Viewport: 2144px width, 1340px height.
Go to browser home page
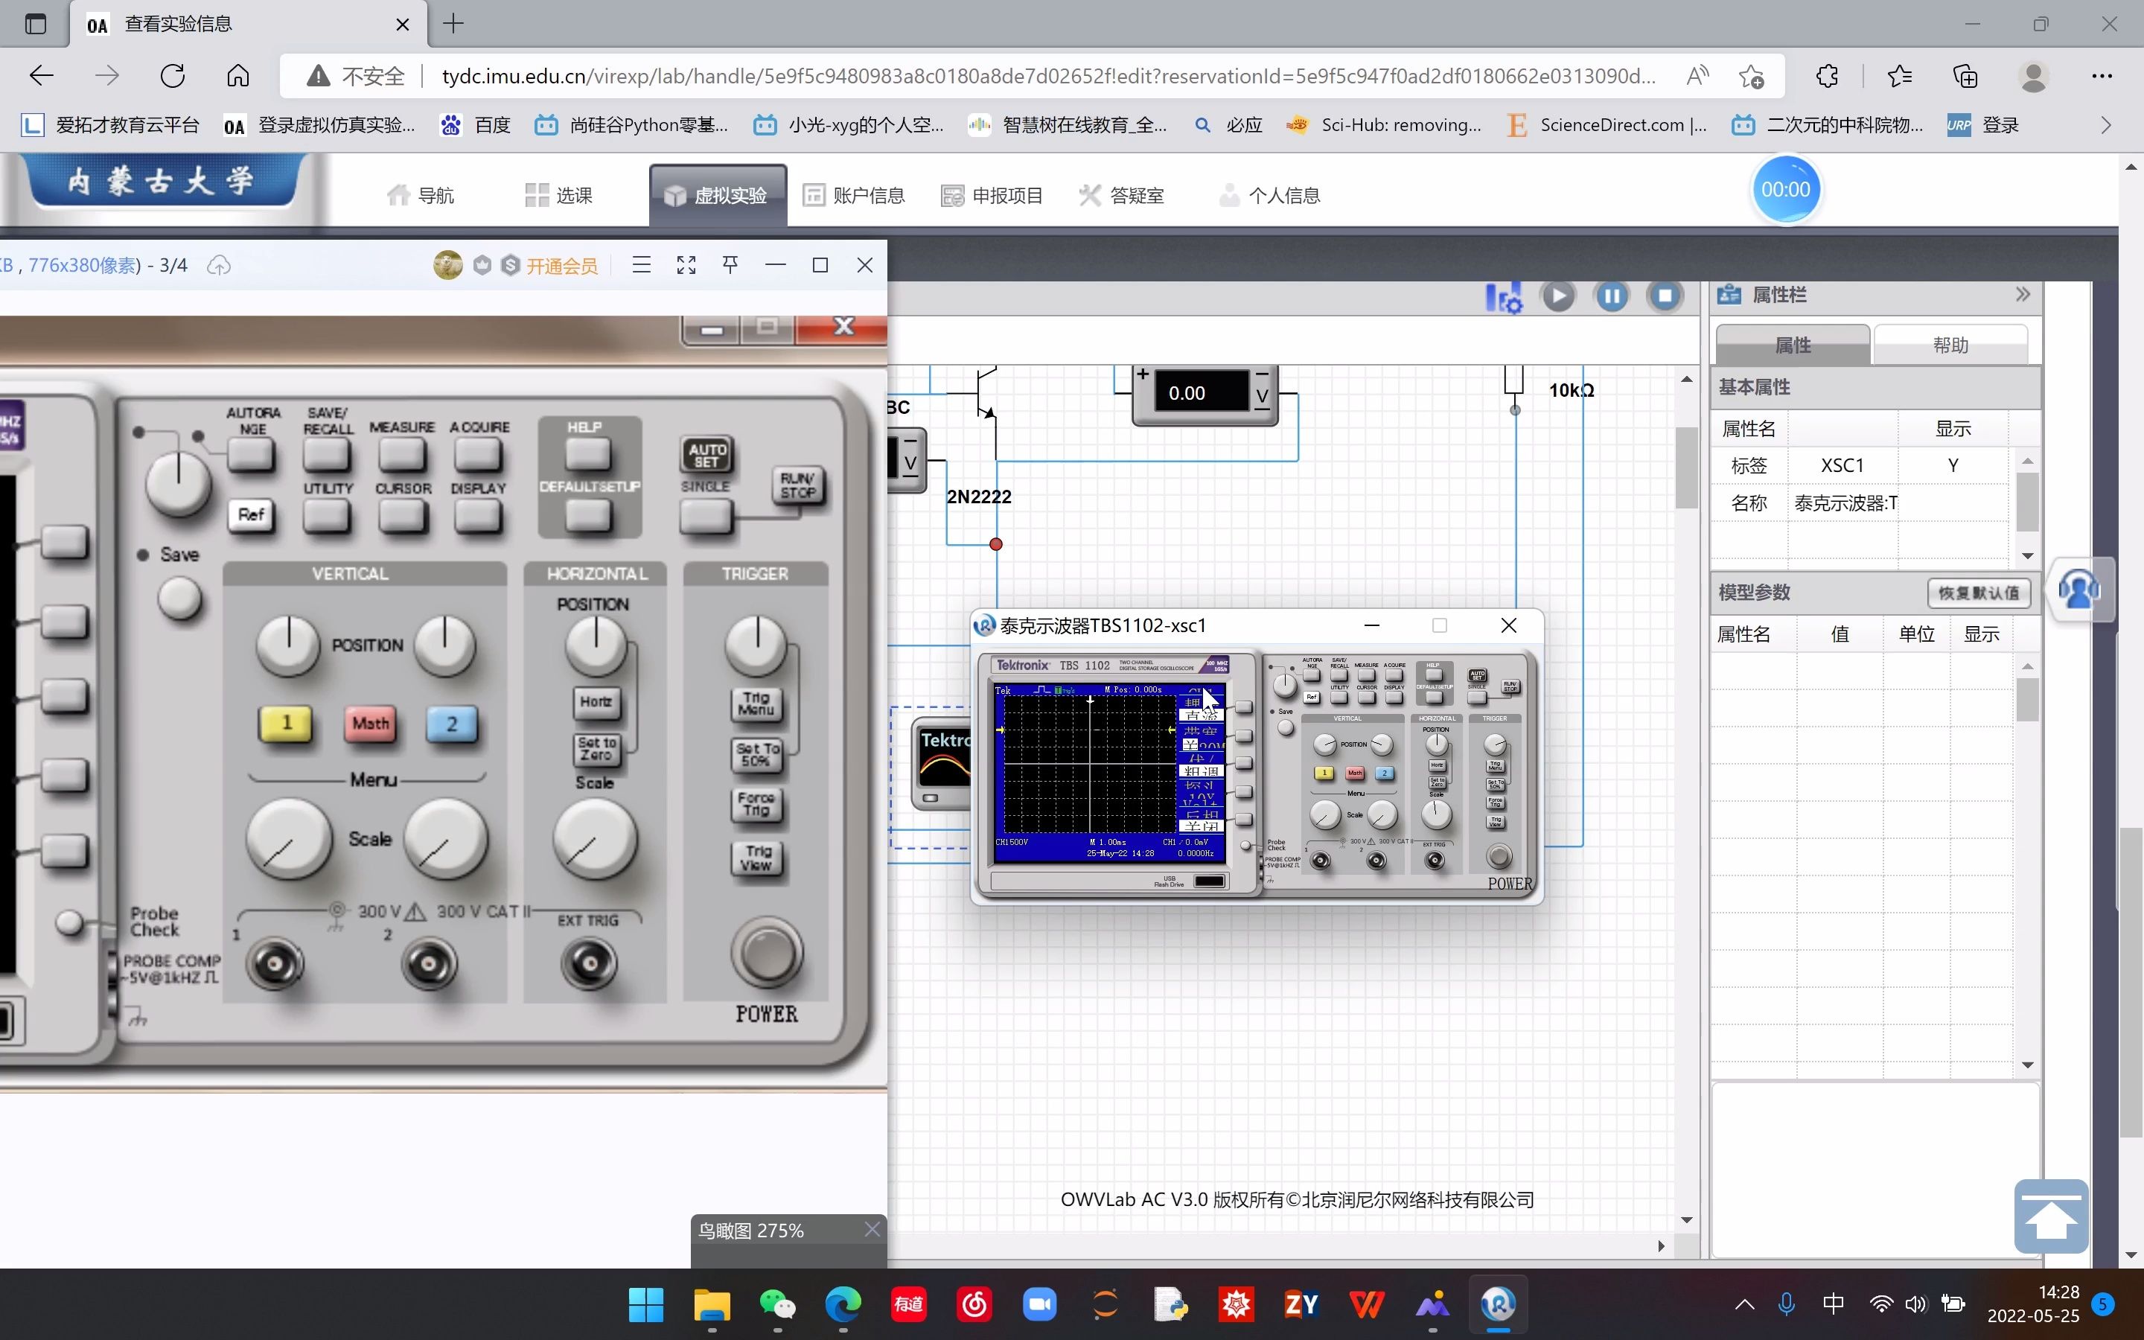[237, 76]
